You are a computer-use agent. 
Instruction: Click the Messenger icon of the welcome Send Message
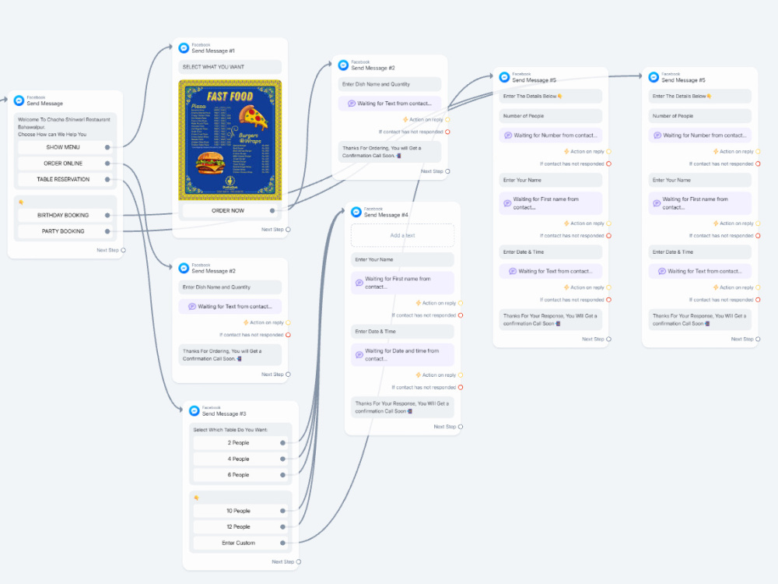coord(19,100)
